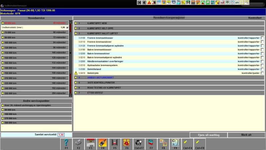Viewport: 266px width, 150px height.
Task: Select 180 000 km under Andre servicepunkter
Action: (33, 114)
